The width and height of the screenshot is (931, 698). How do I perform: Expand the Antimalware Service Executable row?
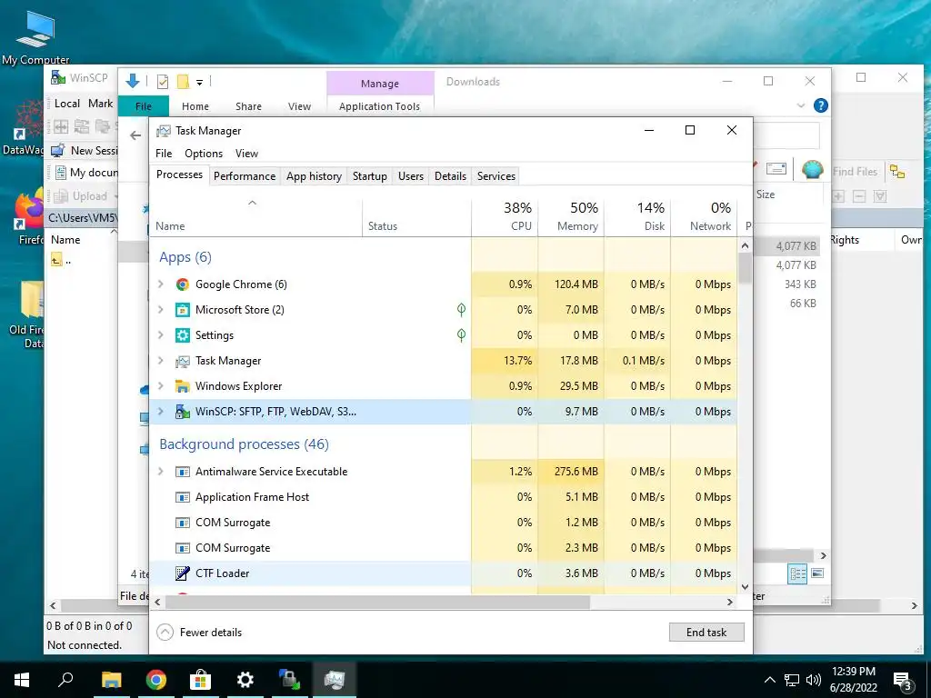pyautogui.click(x=160, y=472)
